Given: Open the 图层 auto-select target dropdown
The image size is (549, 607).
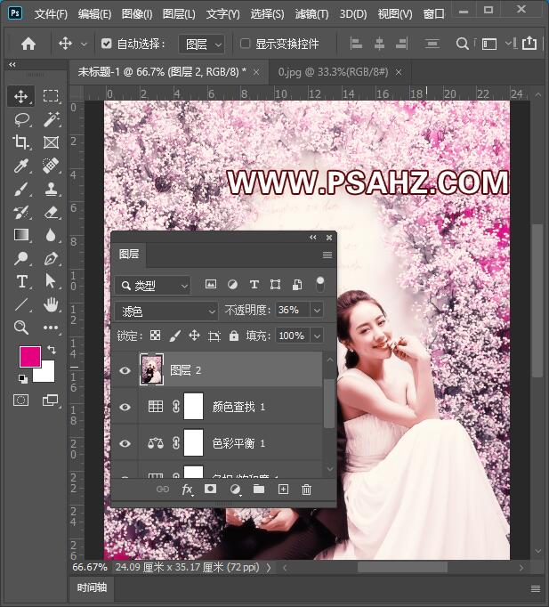Looking at the screenshot, I should 201,45.
